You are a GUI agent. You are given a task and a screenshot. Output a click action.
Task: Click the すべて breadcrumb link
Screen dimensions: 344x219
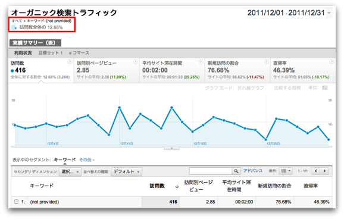tap(17, 21)
